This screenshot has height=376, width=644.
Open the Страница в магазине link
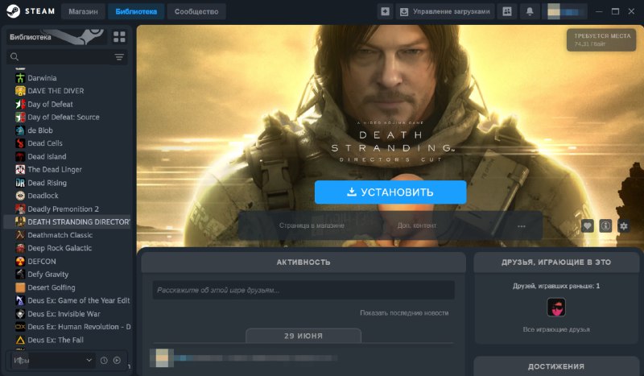point(312,225)
